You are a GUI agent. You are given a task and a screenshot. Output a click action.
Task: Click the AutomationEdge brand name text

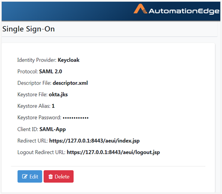(184, 11)
